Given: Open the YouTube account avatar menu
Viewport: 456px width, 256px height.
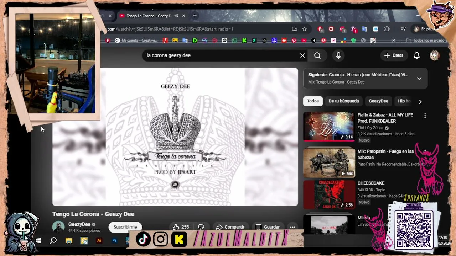Looking at the screenshot, I should [434, 55].
